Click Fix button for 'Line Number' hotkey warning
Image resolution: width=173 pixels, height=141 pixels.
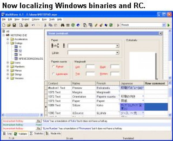(x=39, y=129)
